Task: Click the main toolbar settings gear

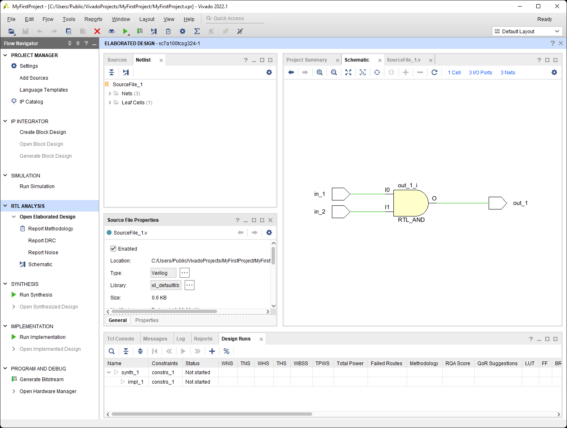Action: pyautogui.click(x=183, y=31)
